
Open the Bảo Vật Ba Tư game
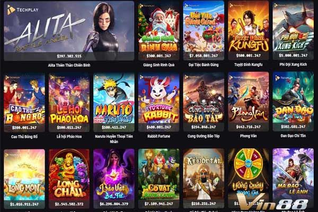(114, 179)
